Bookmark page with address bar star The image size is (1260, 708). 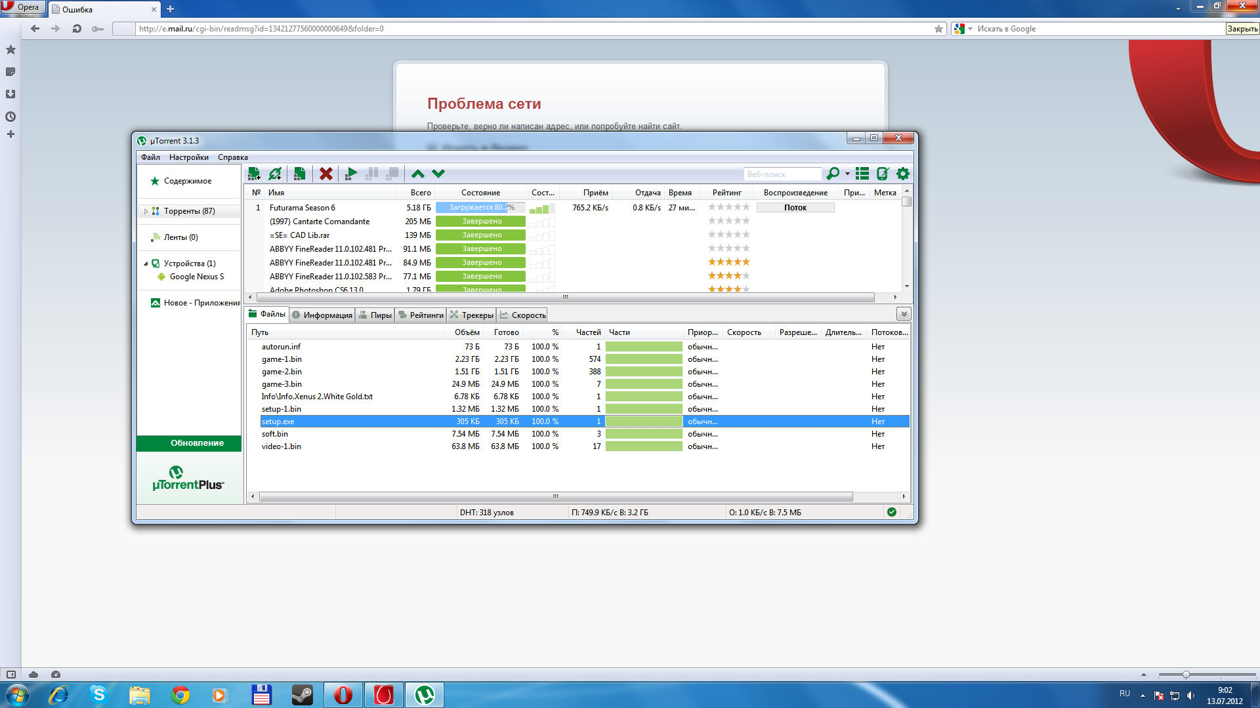[938, 29]
